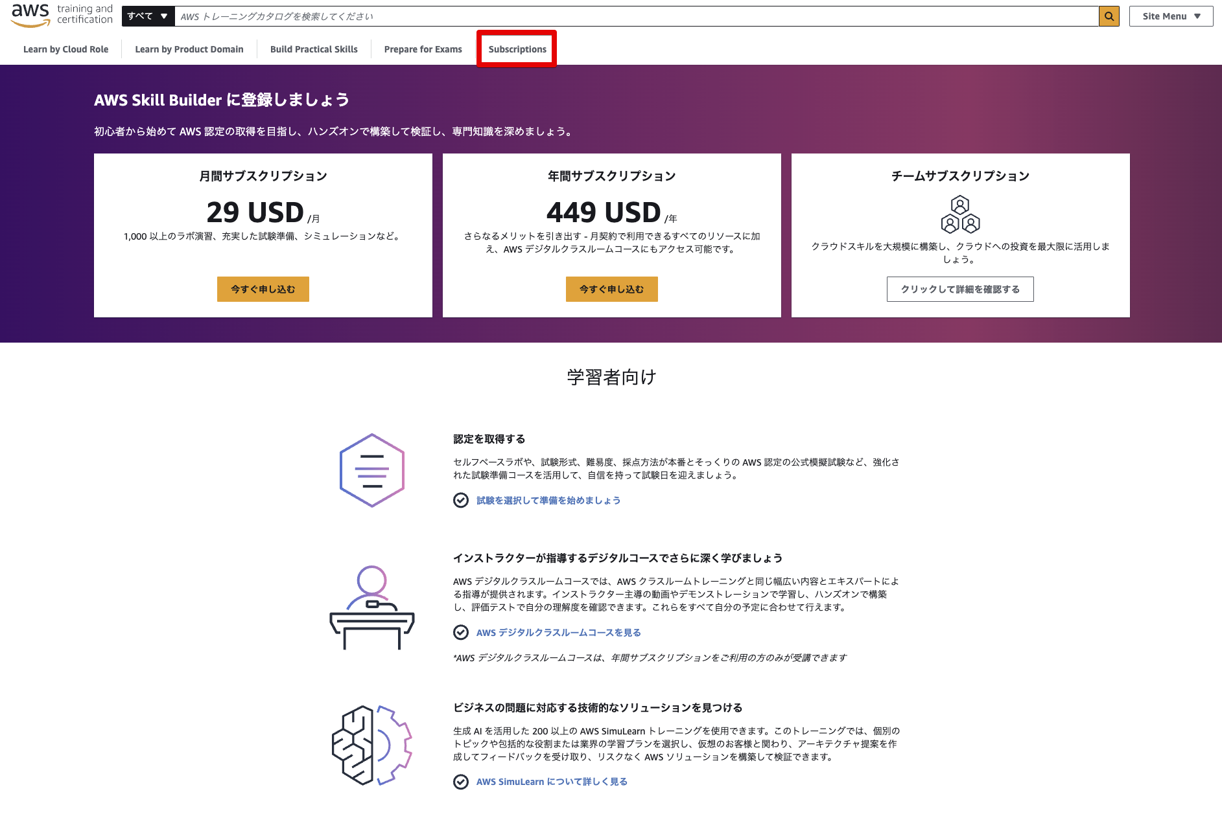Select the Subscriptions tab

tap(517, 49)
